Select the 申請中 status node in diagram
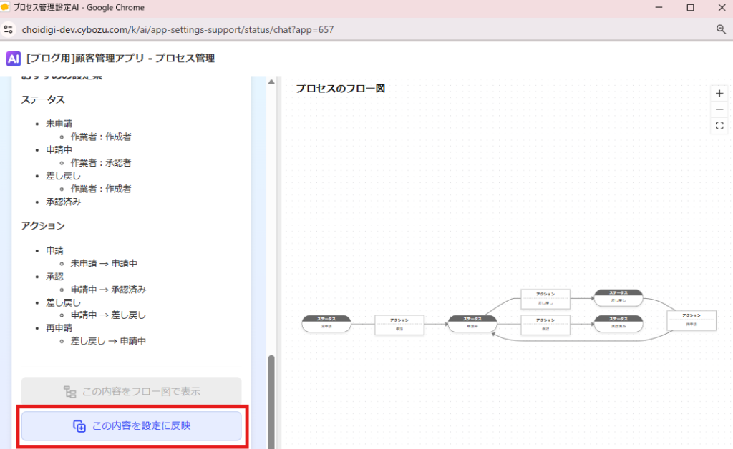Screen dimensions: 733x449 click(472, 324)
